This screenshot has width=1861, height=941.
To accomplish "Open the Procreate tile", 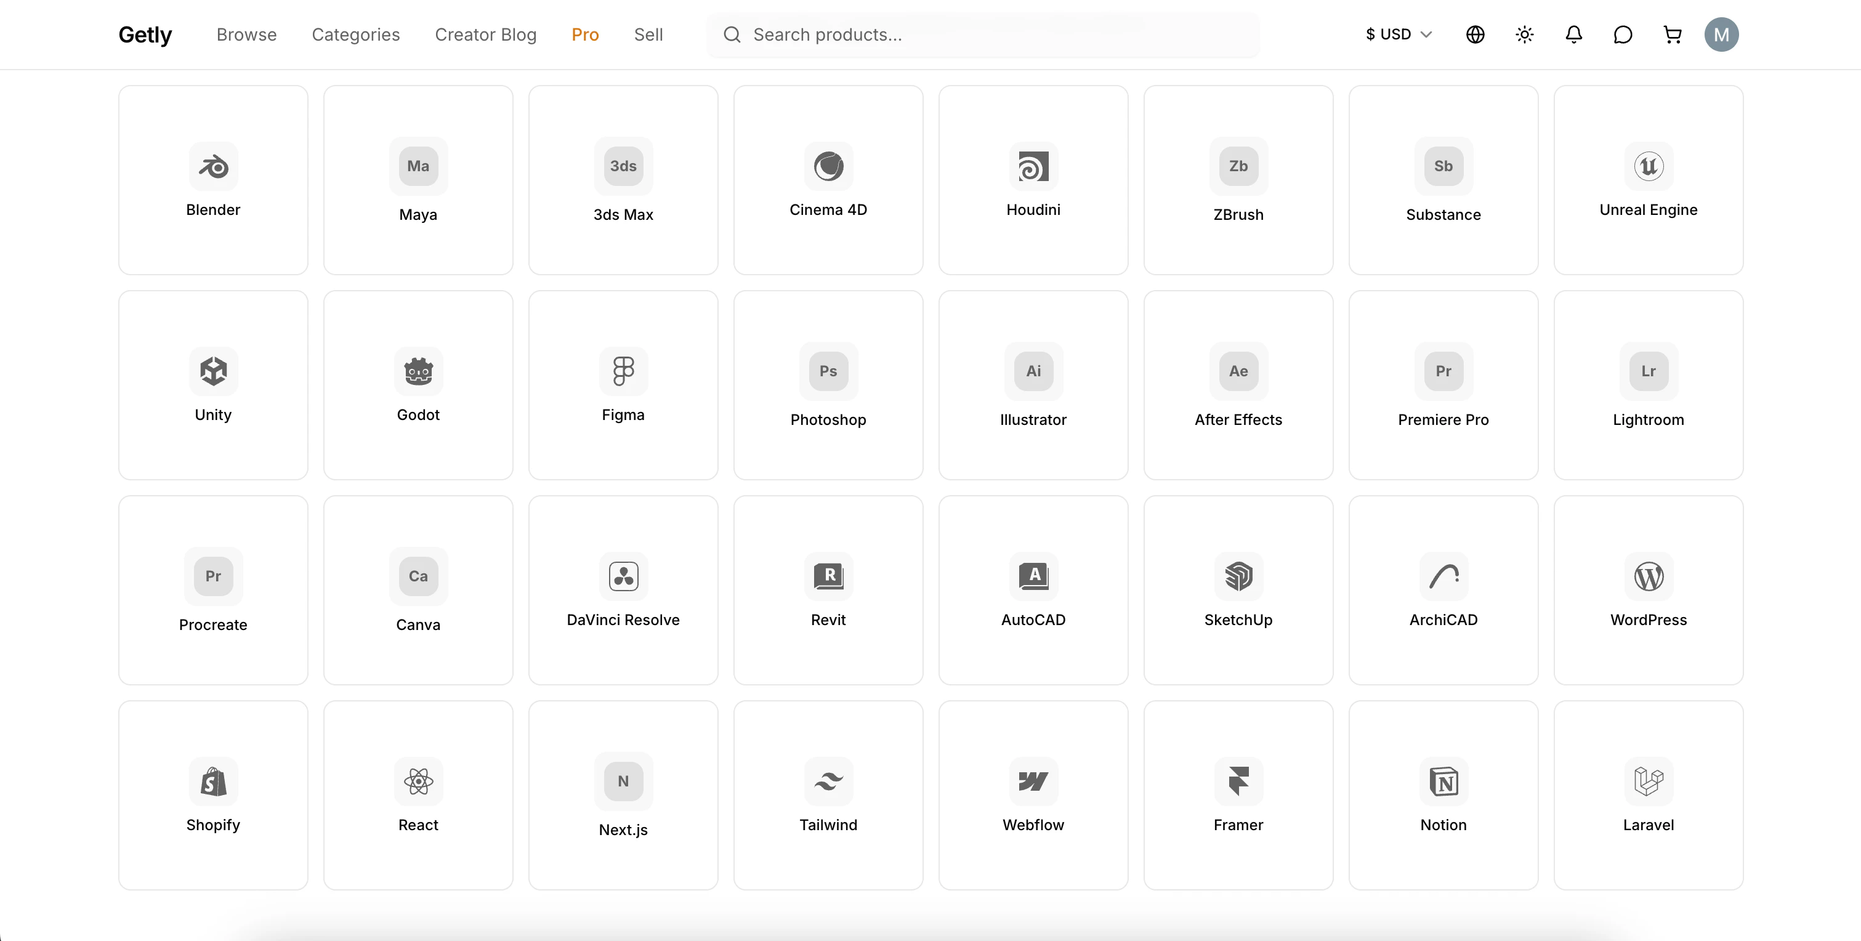I will [x=213, y=591].
